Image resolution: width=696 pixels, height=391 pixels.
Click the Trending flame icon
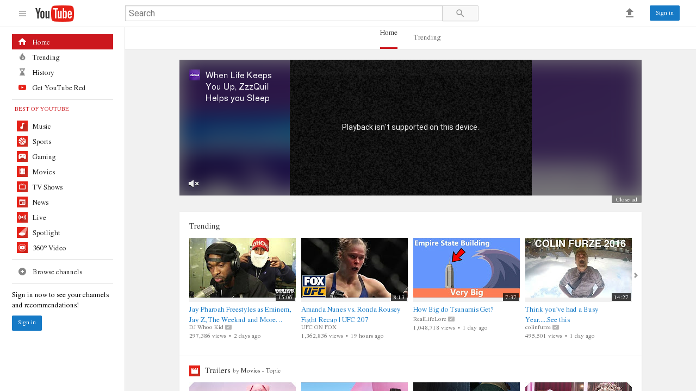click(x=22, y=57)
